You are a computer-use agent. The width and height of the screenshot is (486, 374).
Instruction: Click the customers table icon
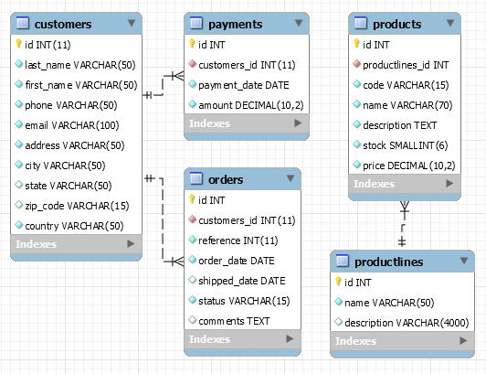tap(23, 23)
